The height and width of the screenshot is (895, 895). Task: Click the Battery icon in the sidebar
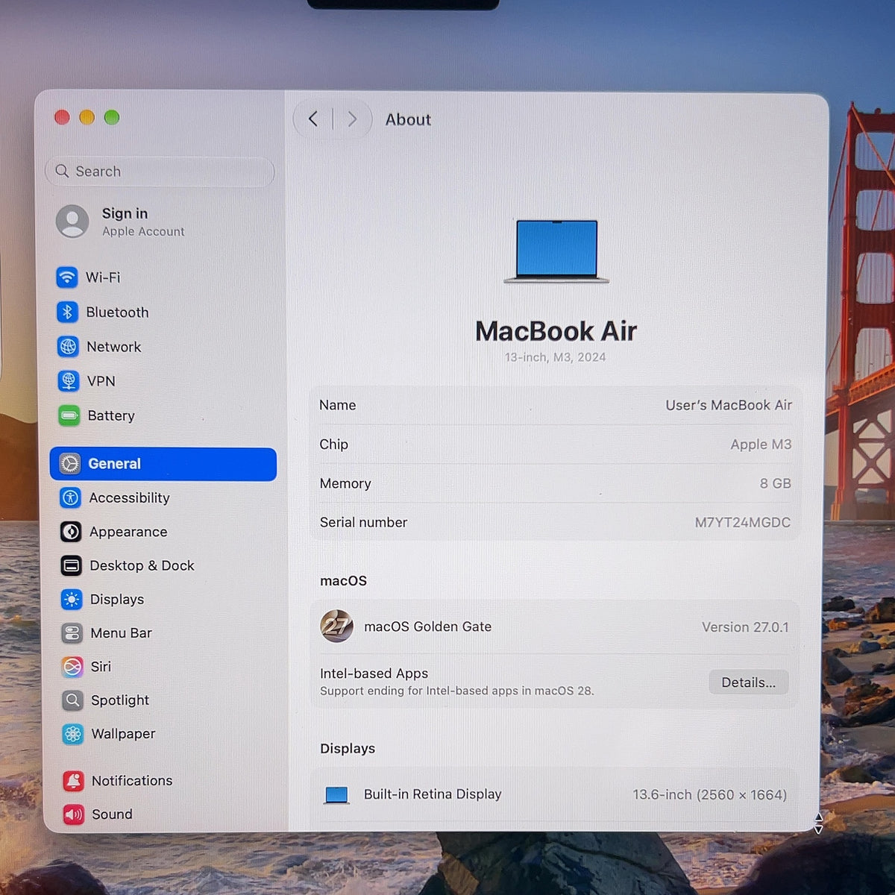coord(69,415)
